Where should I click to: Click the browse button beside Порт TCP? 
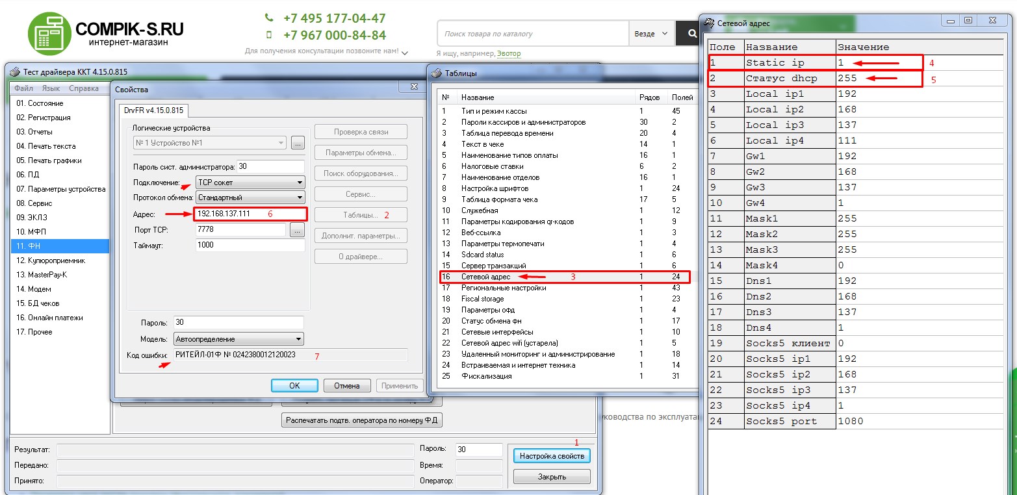pos(298,230)
